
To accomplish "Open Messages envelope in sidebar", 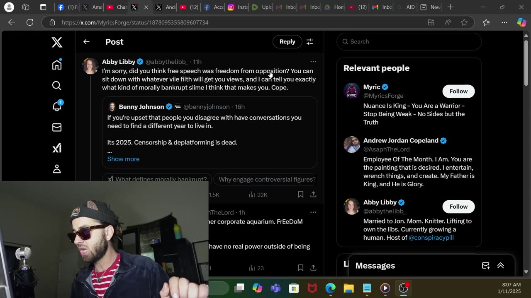I will 57,127.
